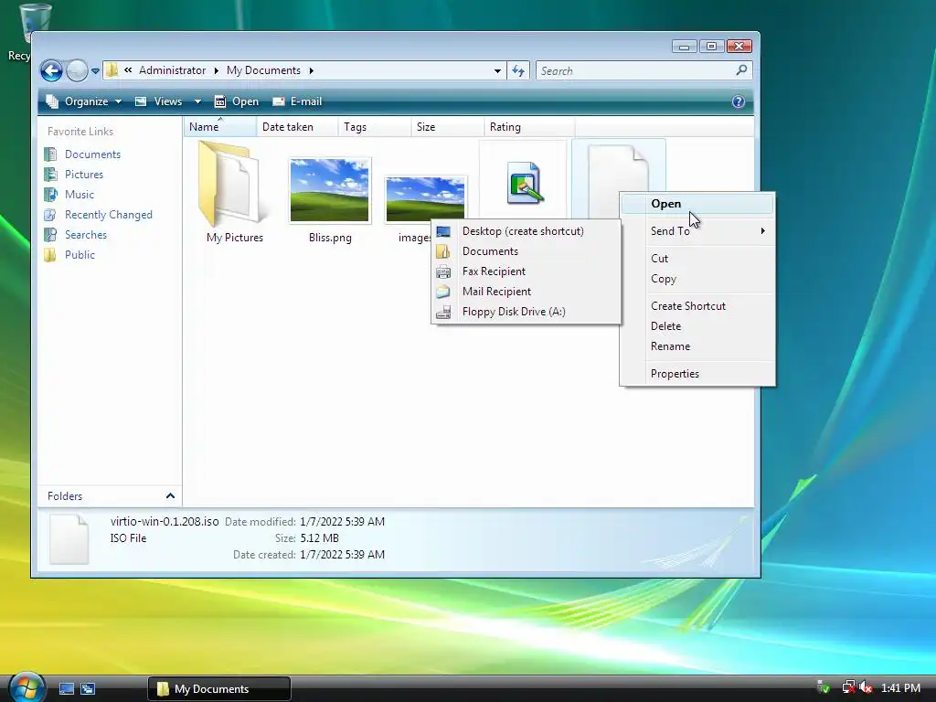Choose Copy in the context menu
936x702 pixels.
point(697,279)
